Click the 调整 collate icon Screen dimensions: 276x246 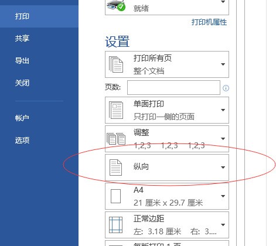pyautogui.click(x=116, y=139)
